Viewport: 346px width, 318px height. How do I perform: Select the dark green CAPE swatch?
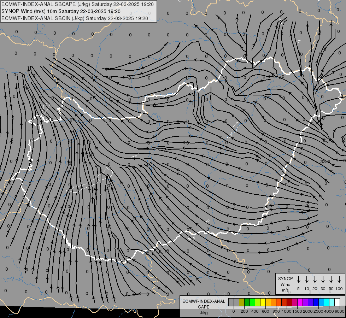click(247, 302)
